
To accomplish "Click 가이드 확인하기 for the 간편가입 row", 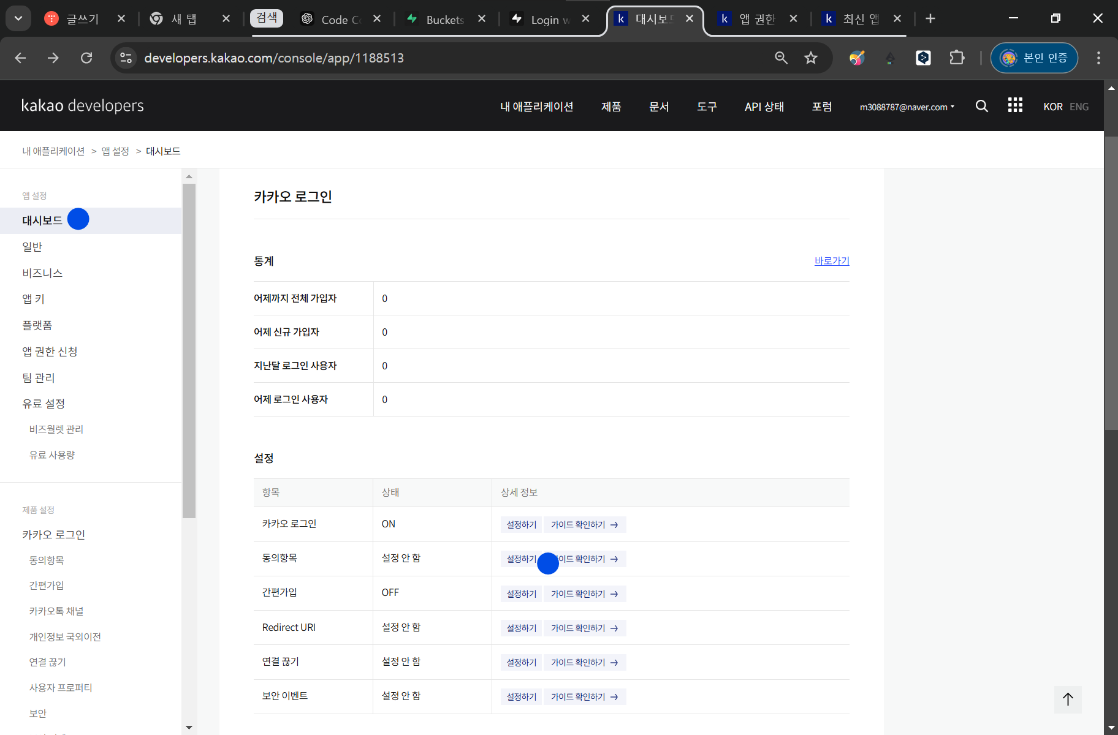I will (585, 594).
